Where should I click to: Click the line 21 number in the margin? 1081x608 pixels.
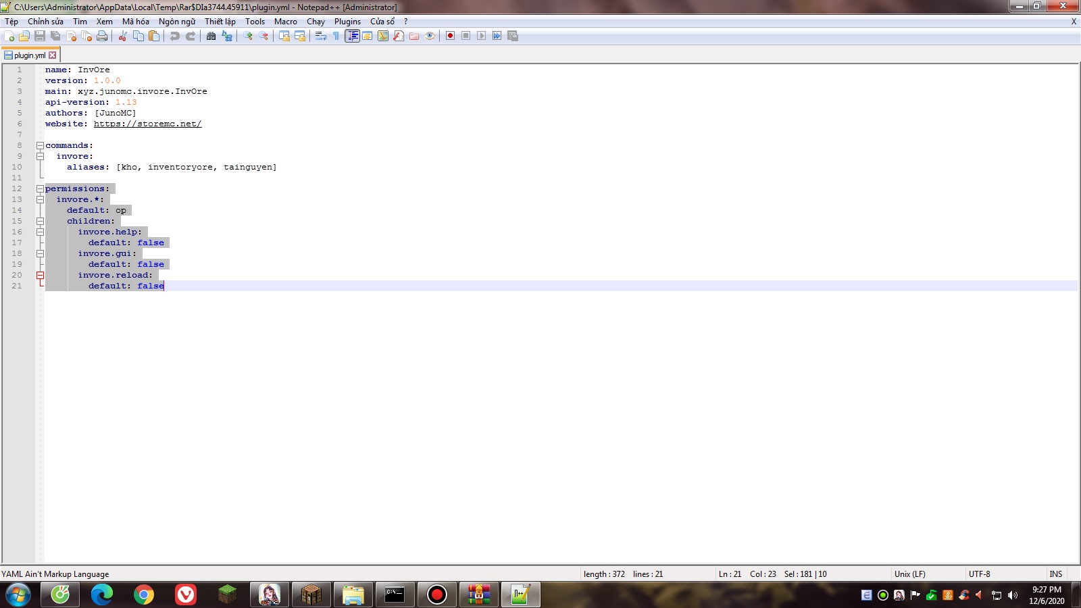pyautogui.click(x=17, y=286)
